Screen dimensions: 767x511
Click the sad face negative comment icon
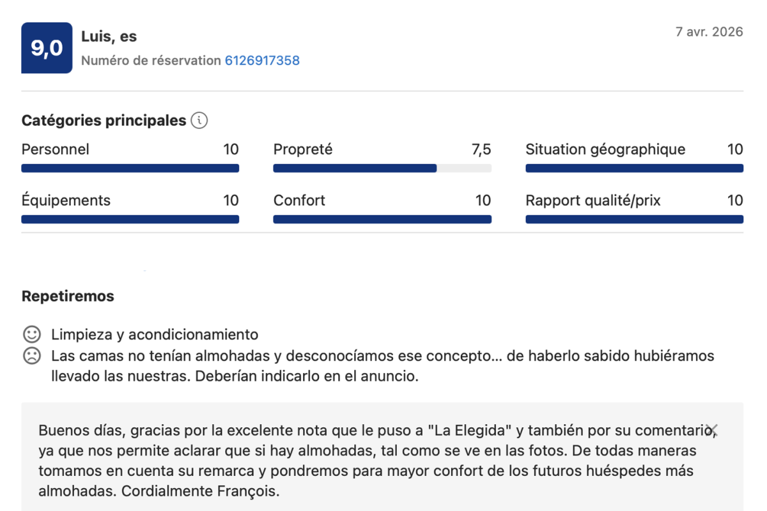coord(31,355)
